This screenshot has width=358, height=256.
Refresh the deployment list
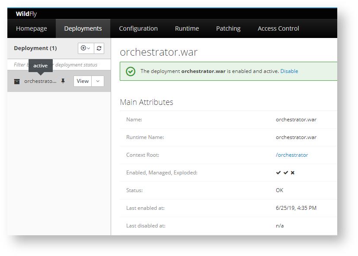[x=99, y=48]
